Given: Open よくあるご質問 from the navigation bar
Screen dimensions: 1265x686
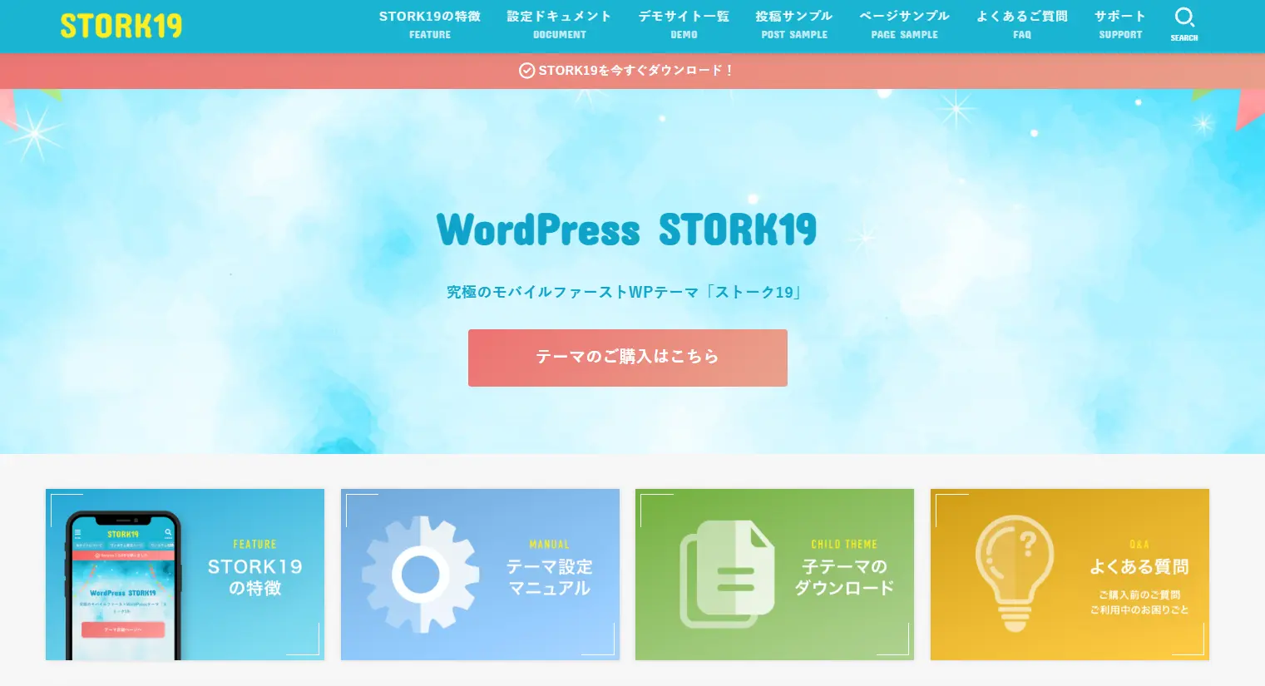Looking at the screenshot, I should coord(1021,15).
